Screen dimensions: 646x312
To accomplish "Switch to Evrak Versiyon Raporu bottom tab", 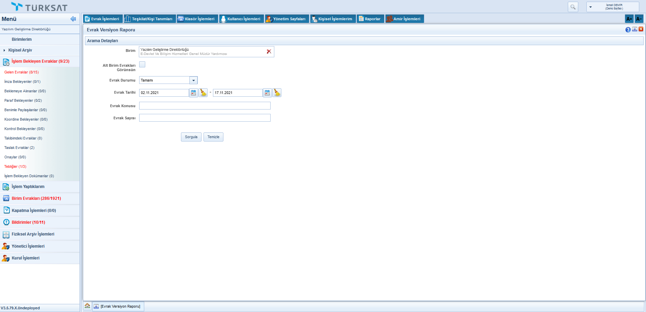I will (x=118, y=306).
